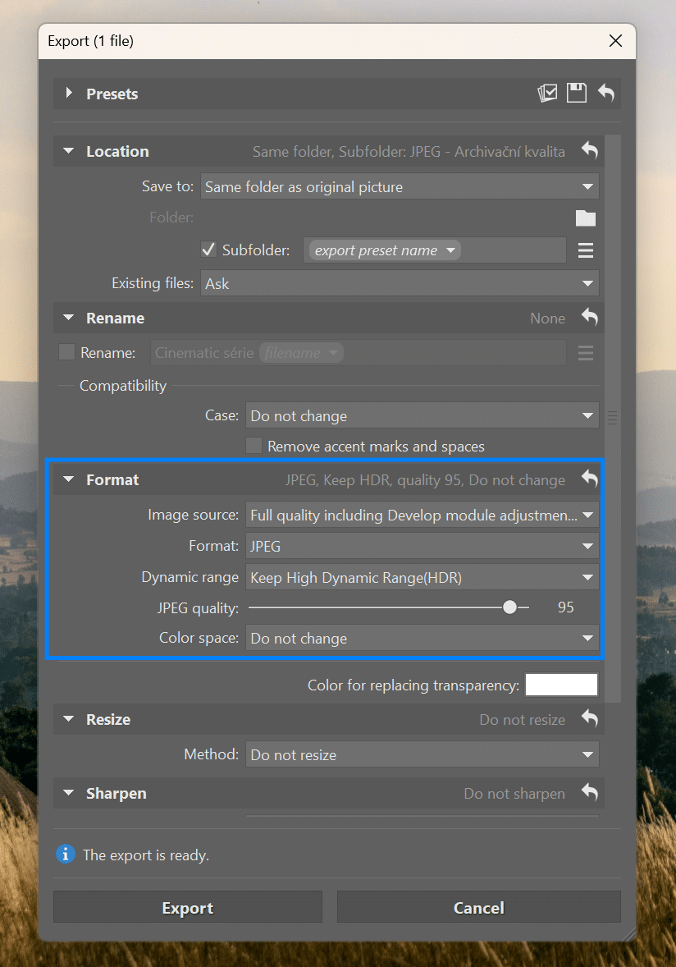Change the Existing files setting from Ask
This screenshot has height=967, width=676.
(x=400, y=282)
